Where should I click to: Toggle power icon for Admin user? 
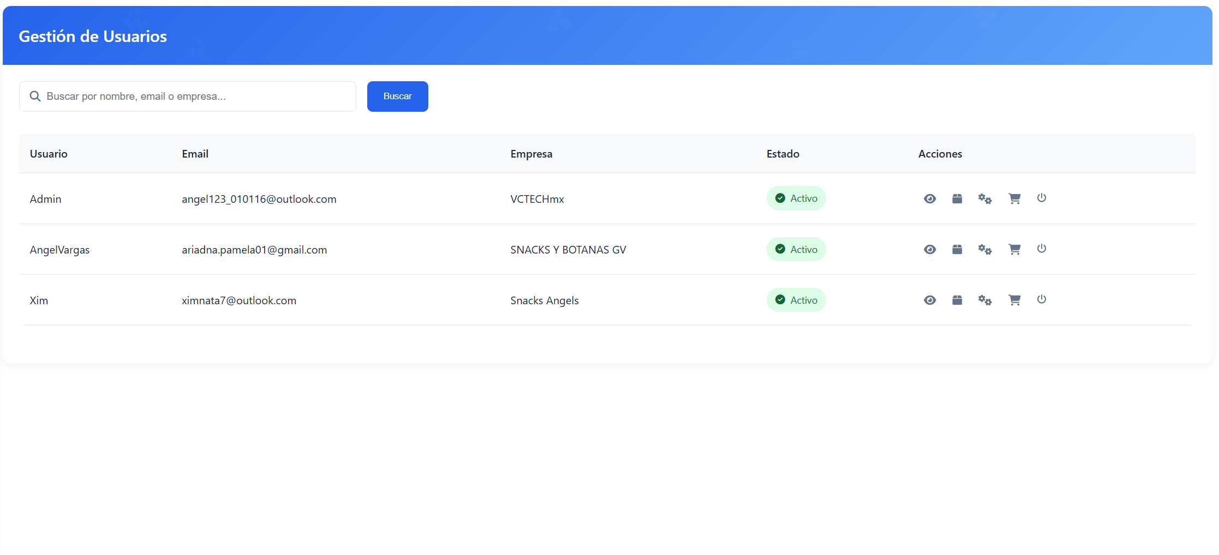click(1042, 198)
